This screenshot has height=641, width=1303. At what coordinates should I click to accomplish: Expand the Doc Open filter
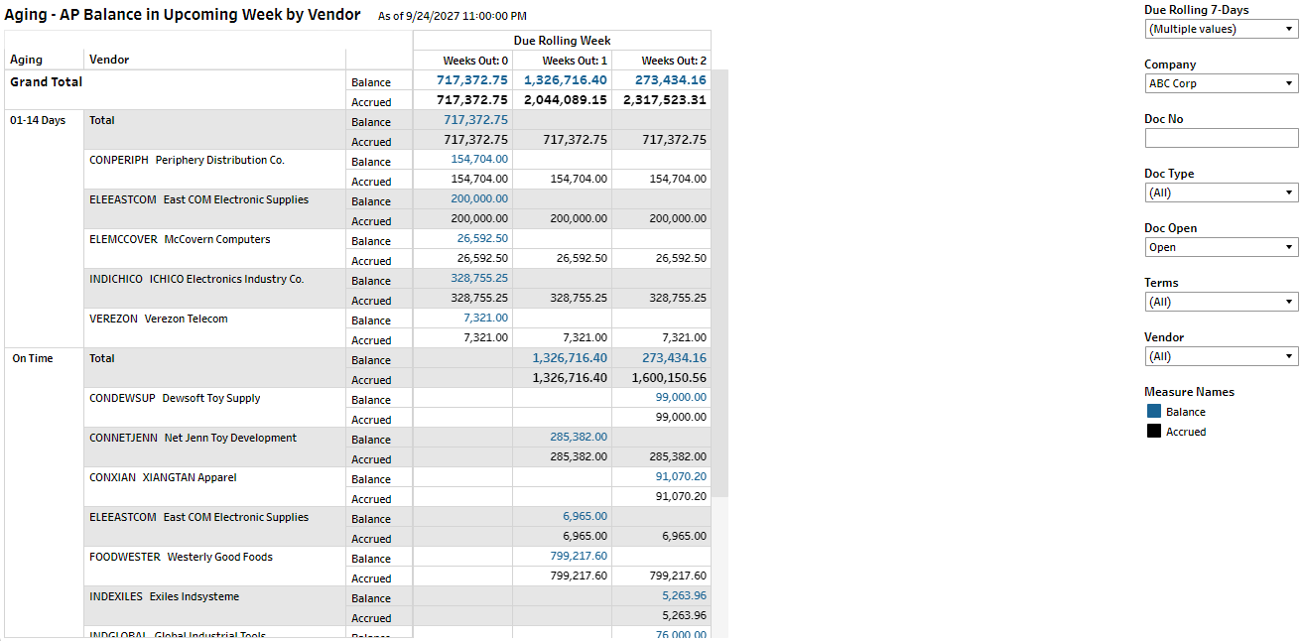click(1221, 247)
